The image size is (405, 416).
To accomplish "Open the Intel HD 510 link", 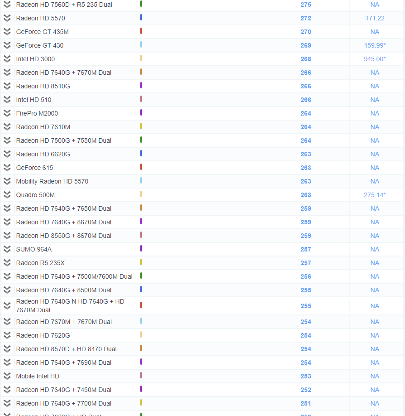I will coord(33,100).
